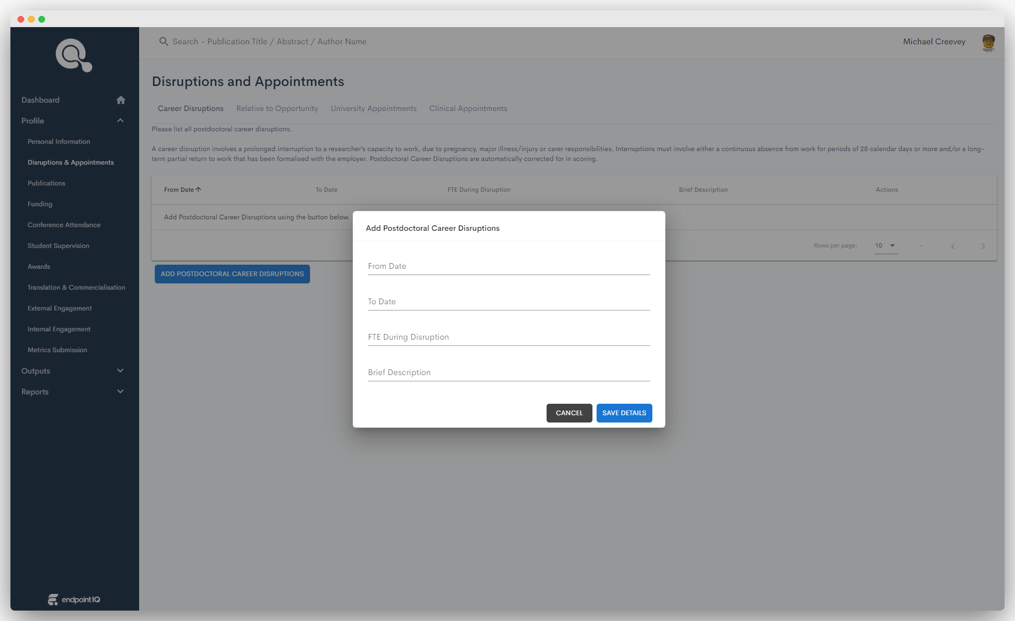The image size is (1015, 621).
Task: Collapse the Profile sidebar section
Action: [x=120, y=121]
